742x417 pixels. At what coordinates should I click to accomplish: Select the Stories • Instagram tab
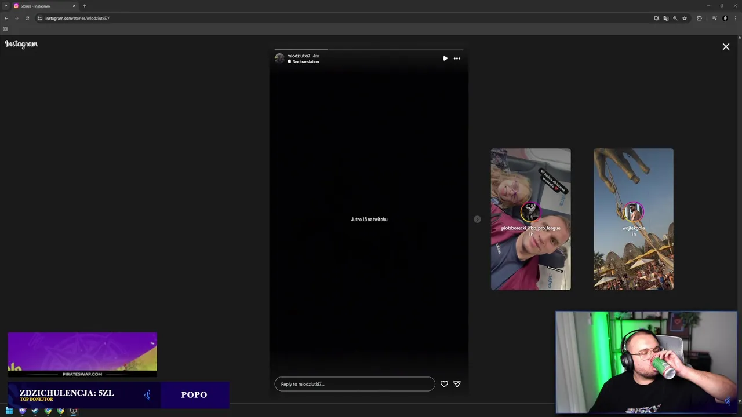pos(45,6)
